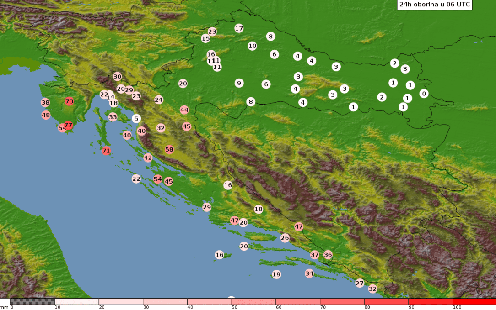Click the red station marker showing 77
Viewport: 496px width, 310px height.
coord(68,125)
